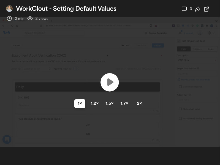Screen dimensions: 220x165
Task: Check 'Set default value' checkbox
Action: coord(180,109)
